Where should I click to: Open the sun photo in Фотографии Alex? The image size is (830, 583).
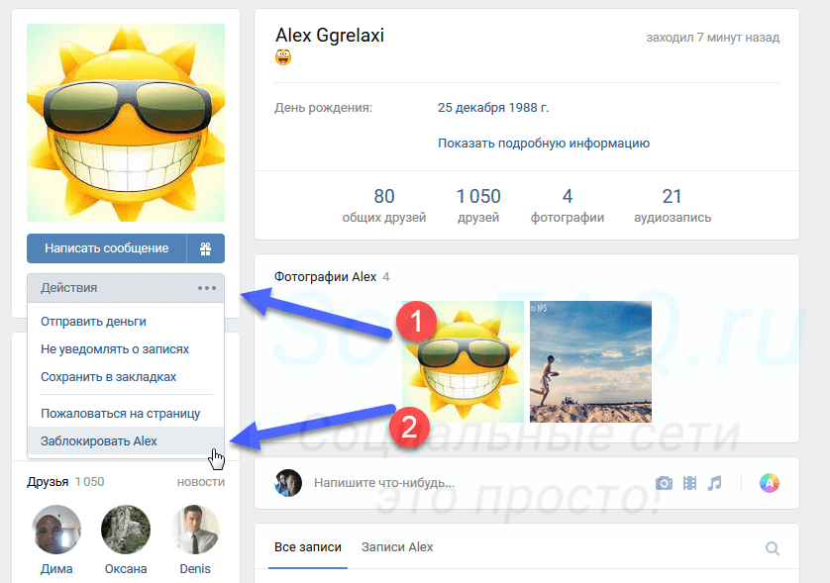(463, 362)
